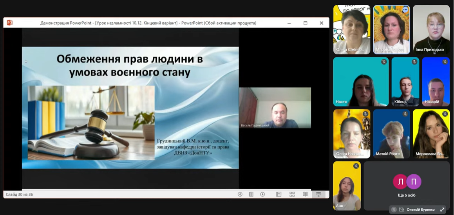Open the three-dot options on Марина Попова's tile
This screenshot has height=215, width=454.
coord(405,10)
